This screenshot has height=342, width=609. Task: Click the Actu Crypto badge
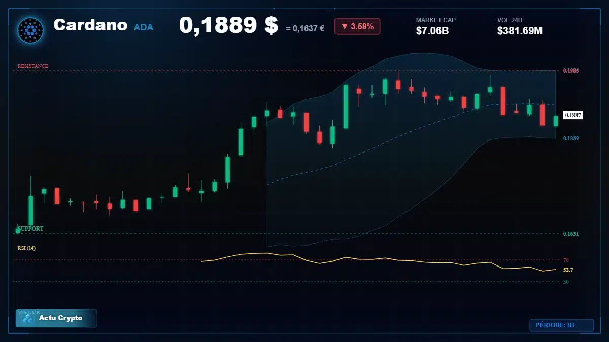tap(56, 318)
